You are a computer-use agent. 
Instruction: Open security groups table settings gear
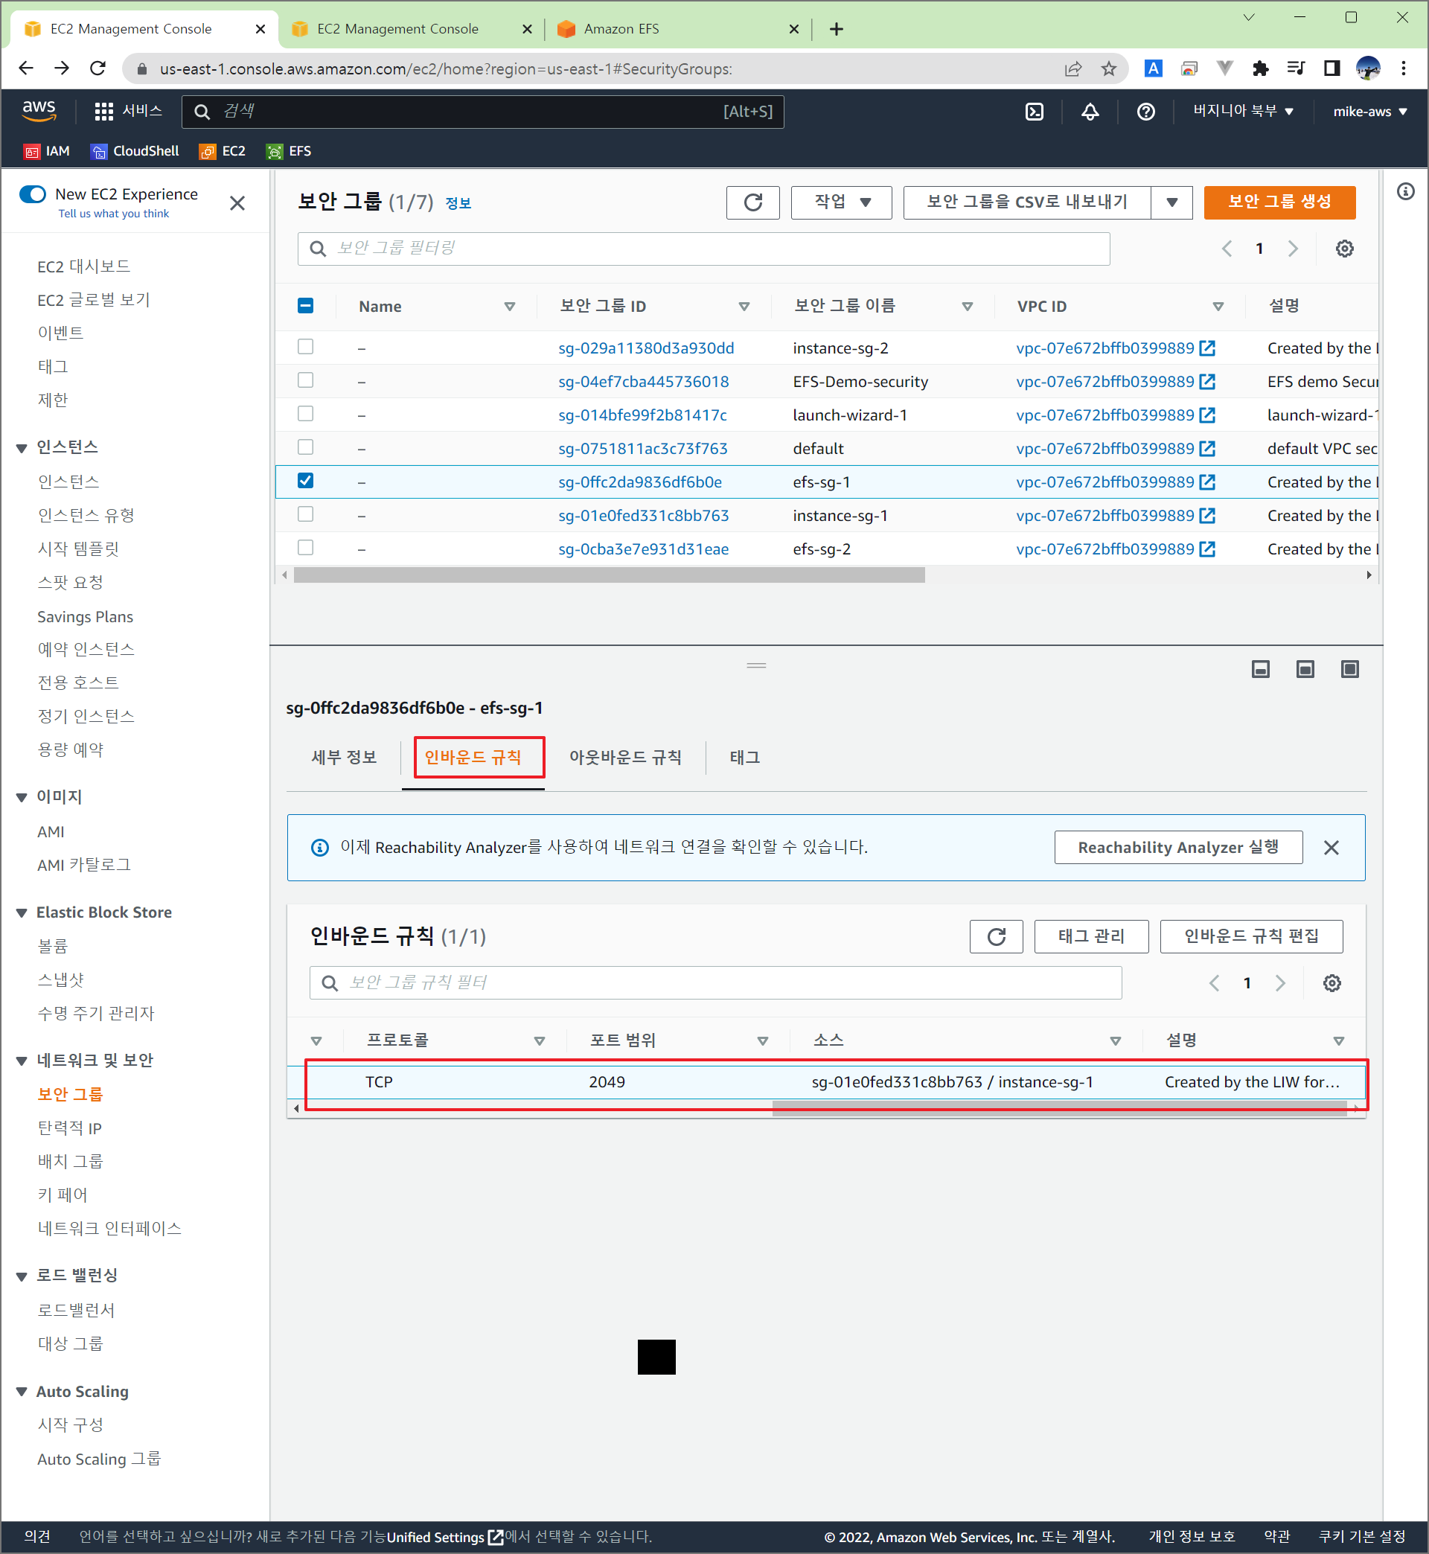1344,248
